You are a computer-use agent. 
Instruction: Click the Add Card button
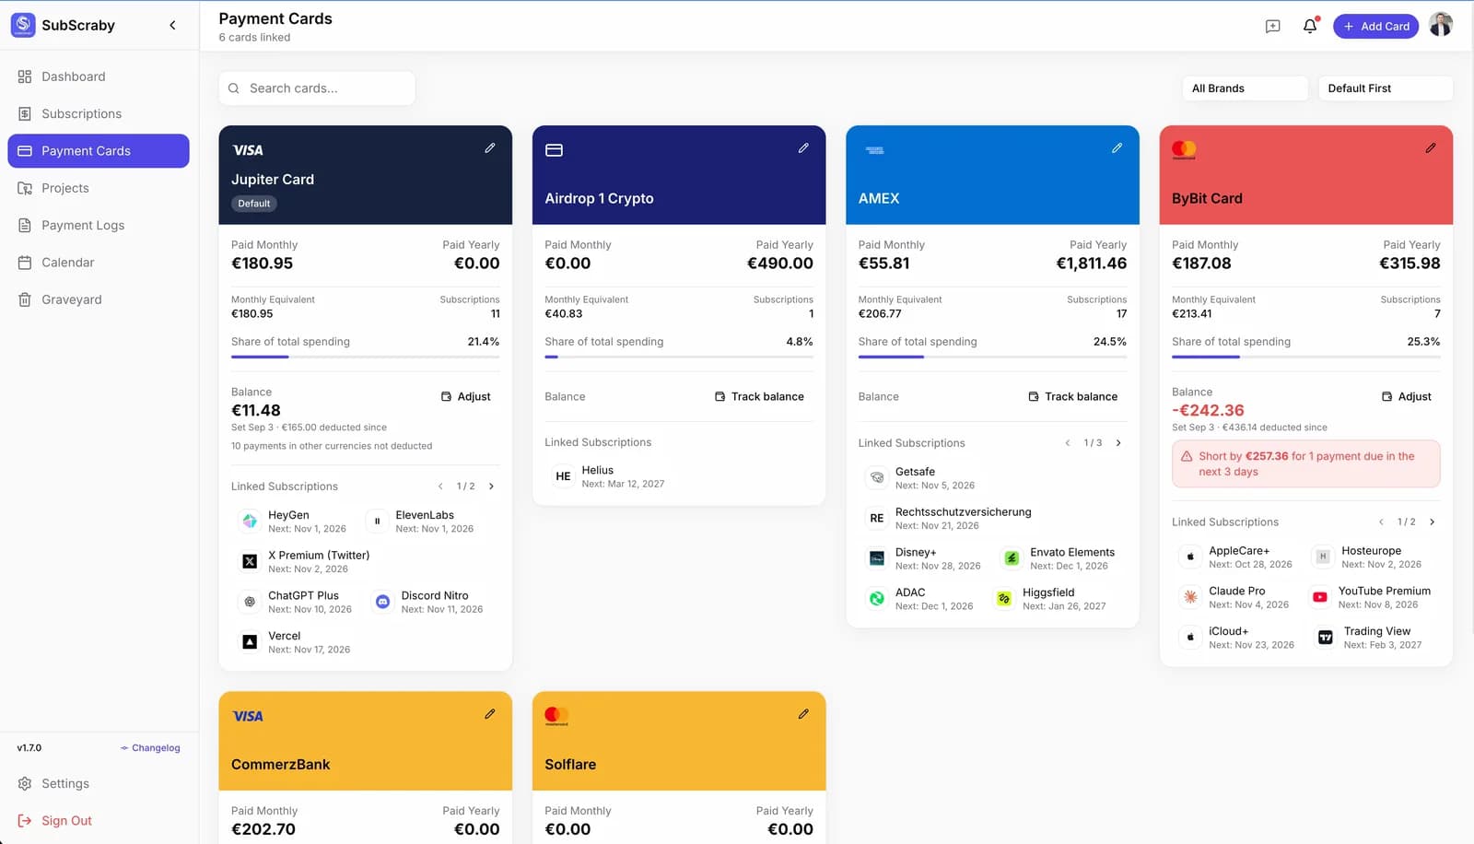1375,26
